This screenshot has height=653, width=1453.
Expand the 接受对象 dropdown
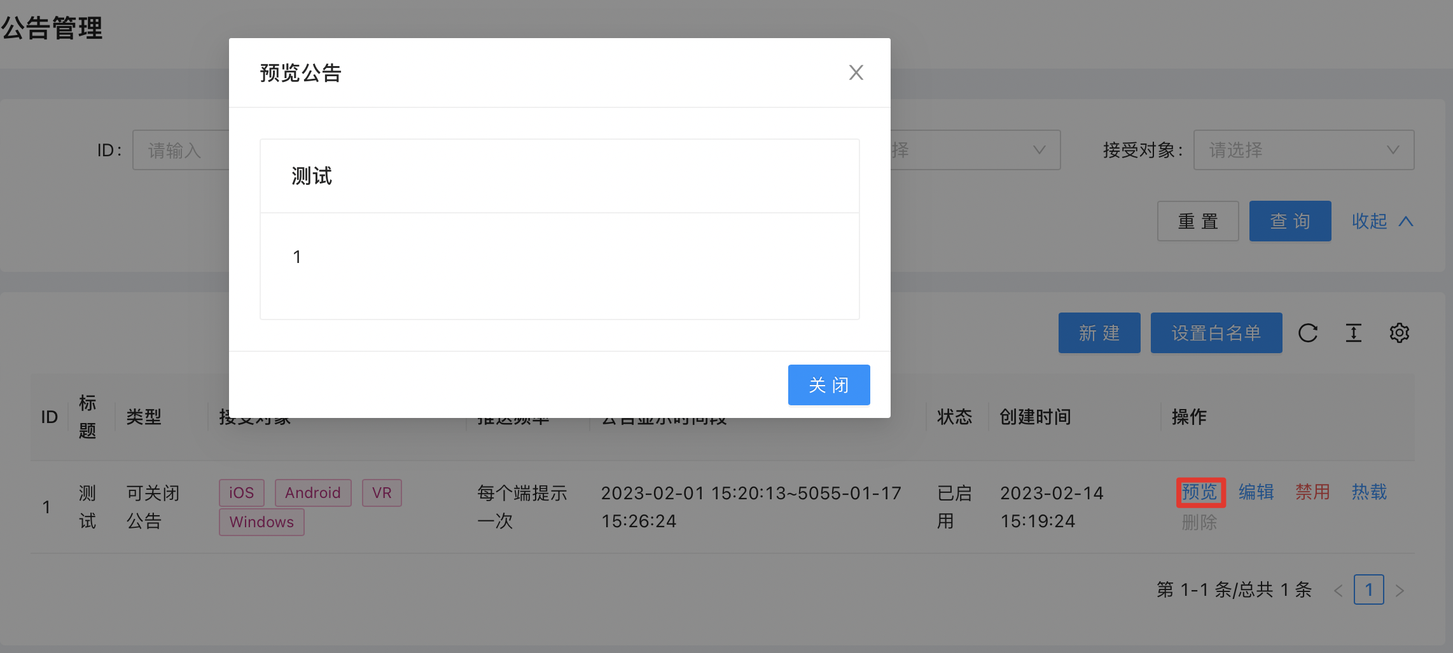pos(1303,150)
